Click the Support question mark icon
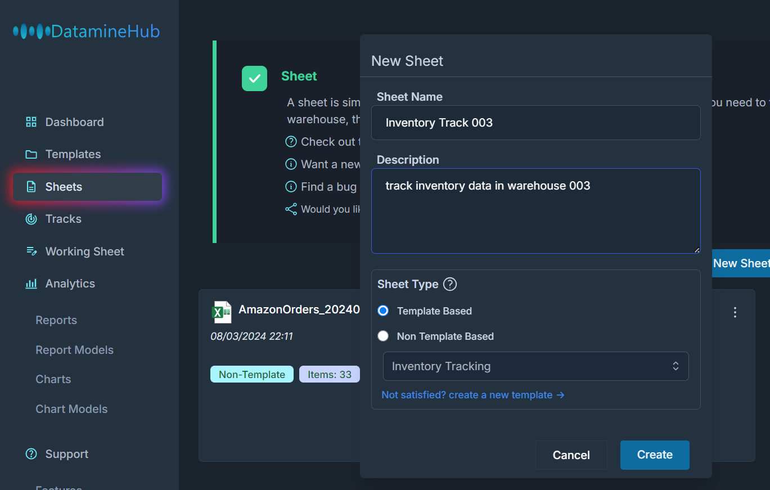Image resolution: width=770 pixels, height=490 pixels. point(31,454)
